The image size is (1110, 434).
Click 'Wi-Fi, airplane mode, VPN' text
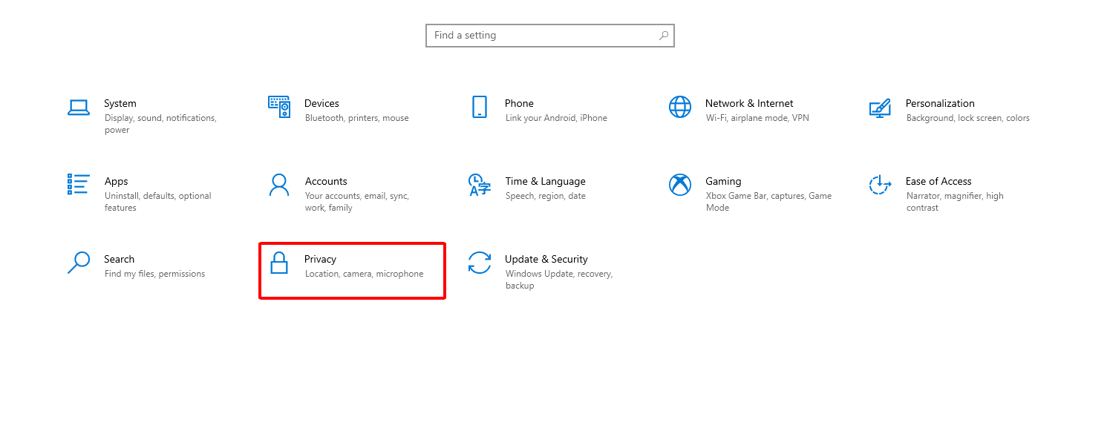coord(757,118)
